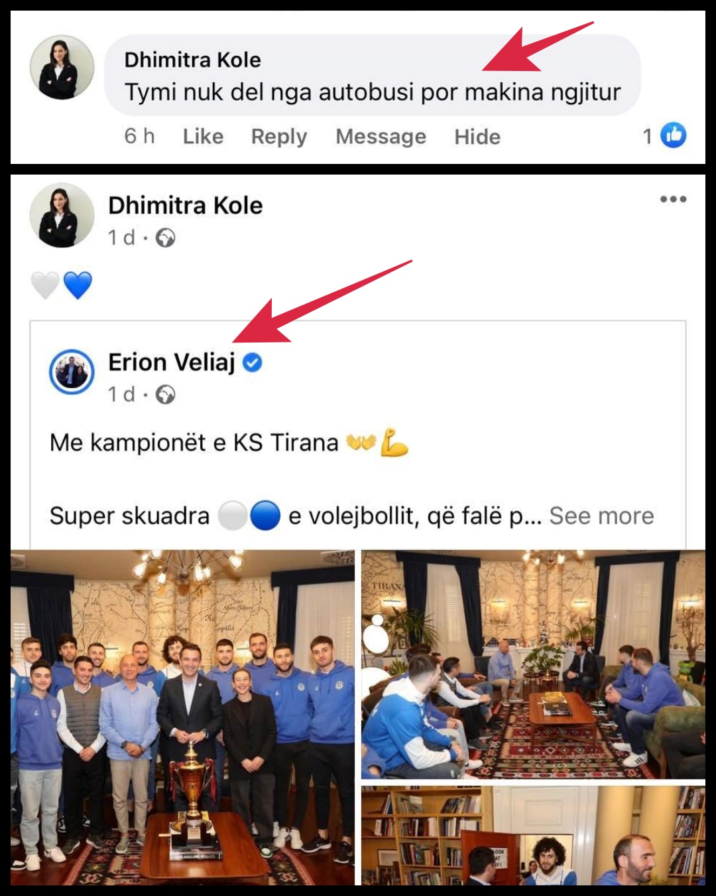Viewport: 716px width, 896px height.
Task: Expand post text with See more
Action: pyautogui.click(x=601, y=516)
